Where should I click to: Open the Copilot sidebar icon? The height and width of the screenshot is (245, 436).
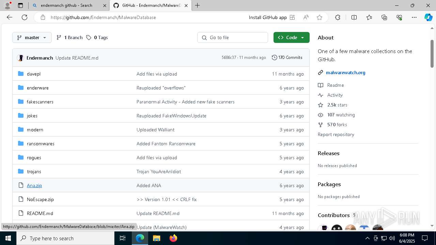tap(428, 17)
